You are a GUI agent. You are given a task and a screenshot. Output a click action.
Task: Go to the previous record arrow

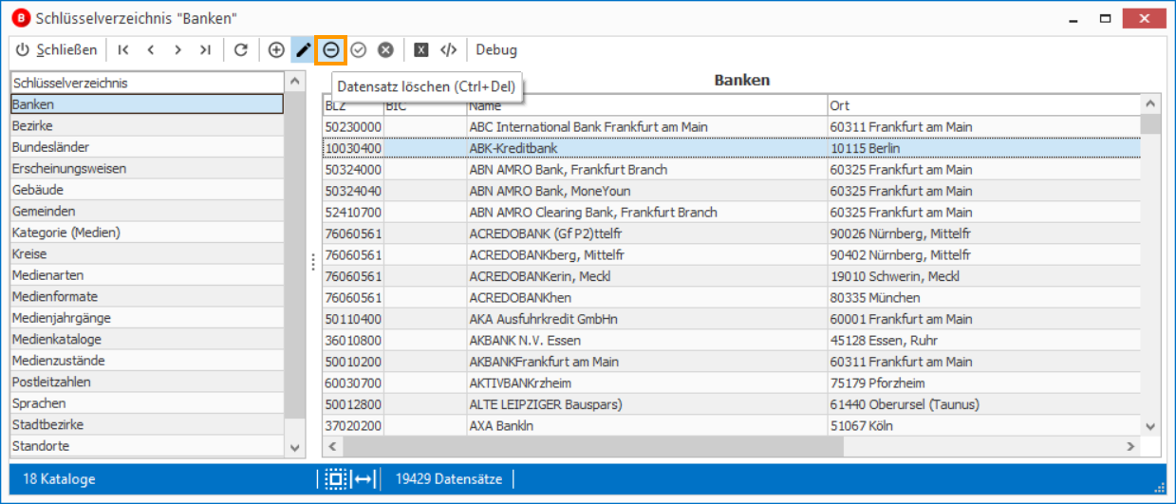tap(151, 50)
